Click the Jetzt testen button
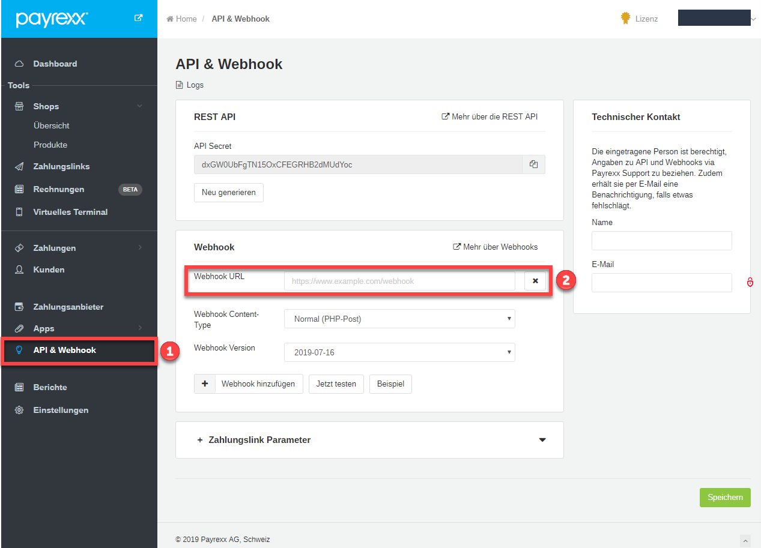The height and width of the screenshot is (548, 761). click(336, 384)
